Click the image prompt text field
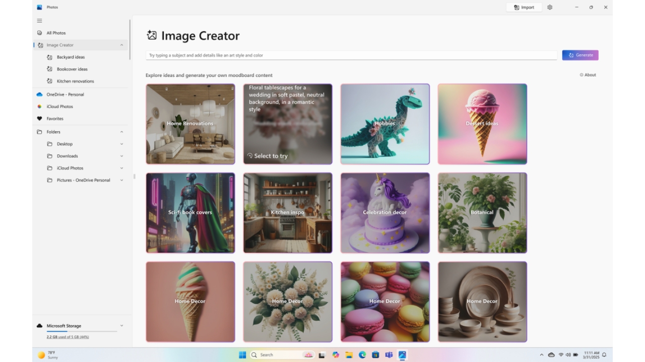645x362 pixels. click(351, 55)
